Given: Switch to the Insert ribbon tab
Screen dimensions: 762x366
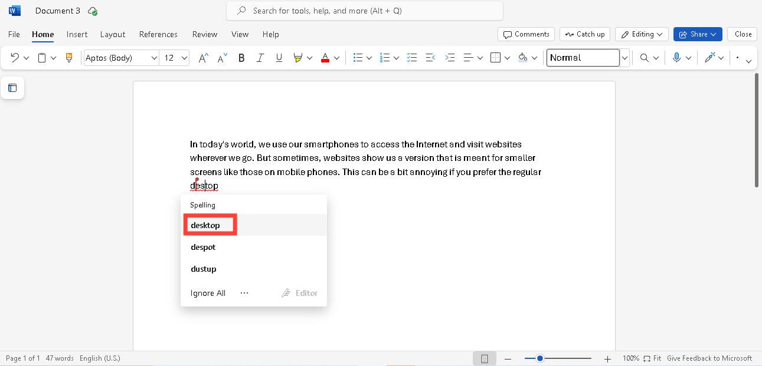Looking at the screenshot, I should 77,34.
